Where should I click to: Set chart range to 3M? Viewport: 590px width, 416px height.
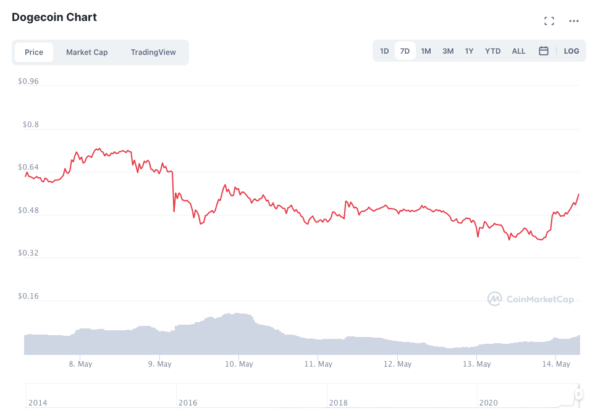448,51
